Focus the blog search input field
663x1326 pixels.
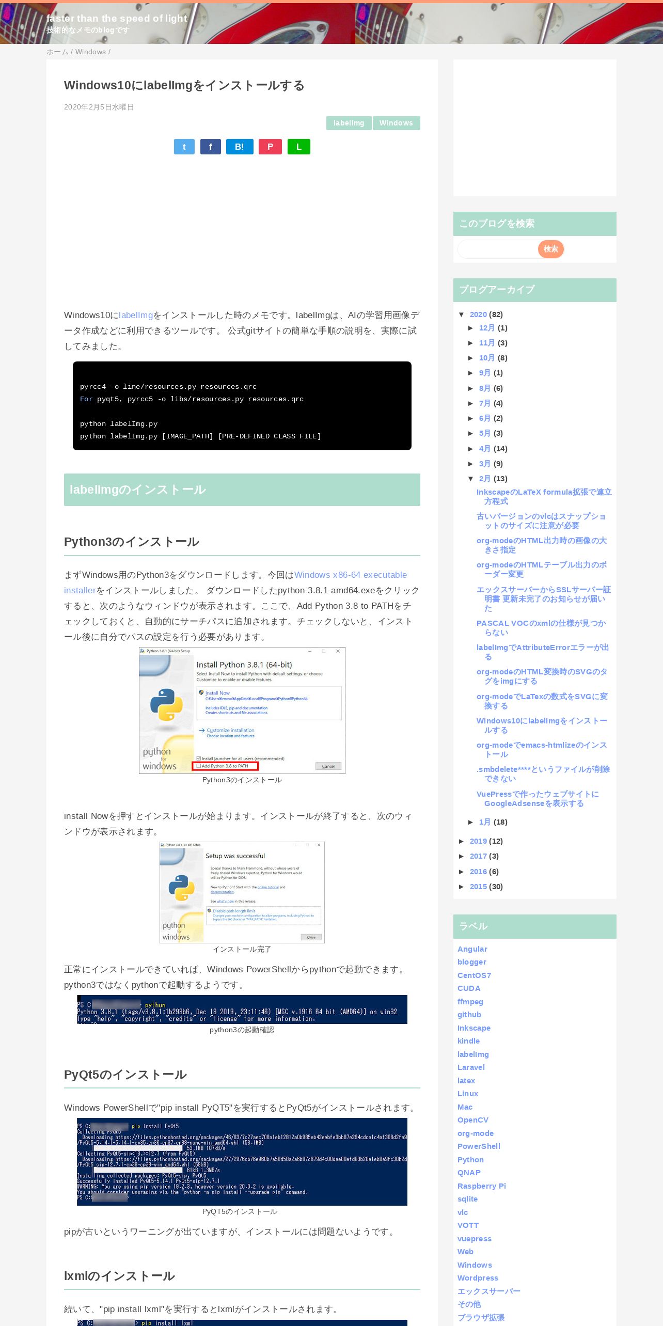[498, 249]
